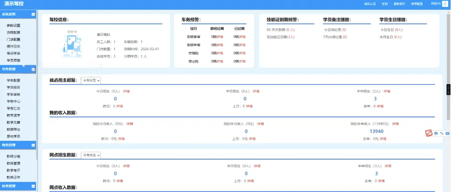The width and height of the screenshot is (451, 192).
Task: Open 学务配置 in the sidebar
Action: tap(14, 80)
